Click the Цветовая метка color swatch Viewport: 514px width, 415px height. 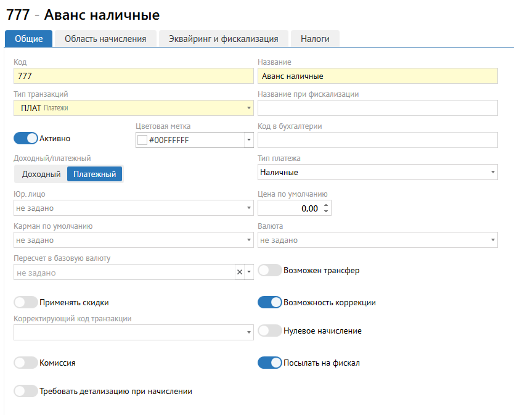pyautogui.click(x=142, y=140)
